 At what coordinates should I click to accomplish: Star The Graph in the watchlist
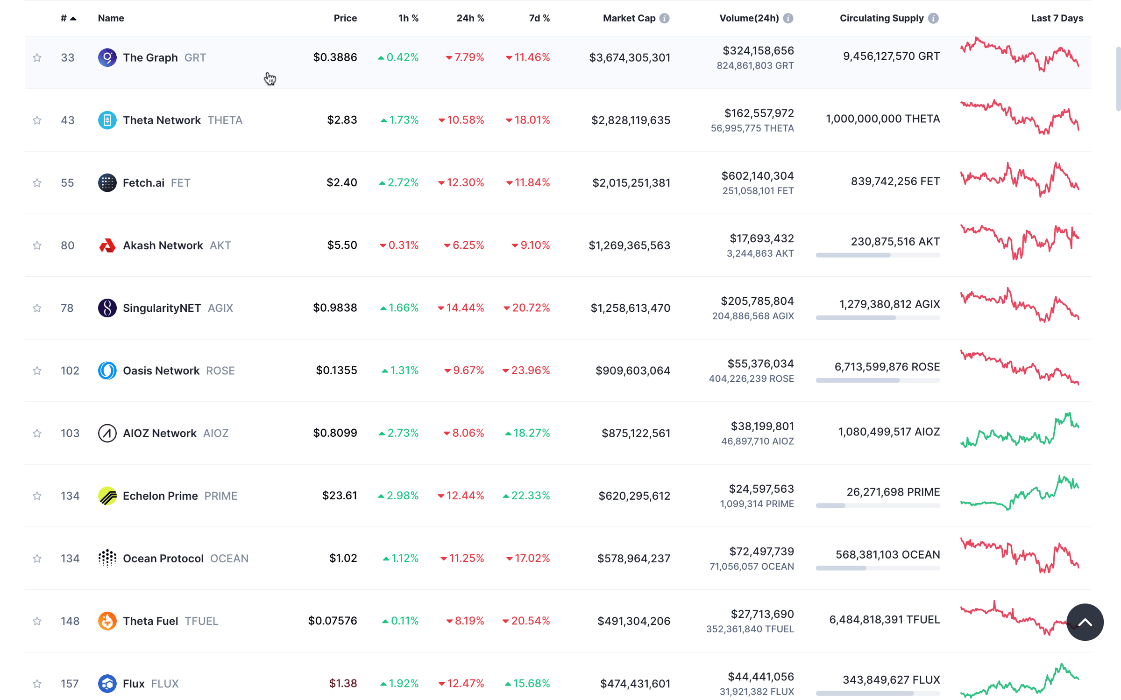37,57
